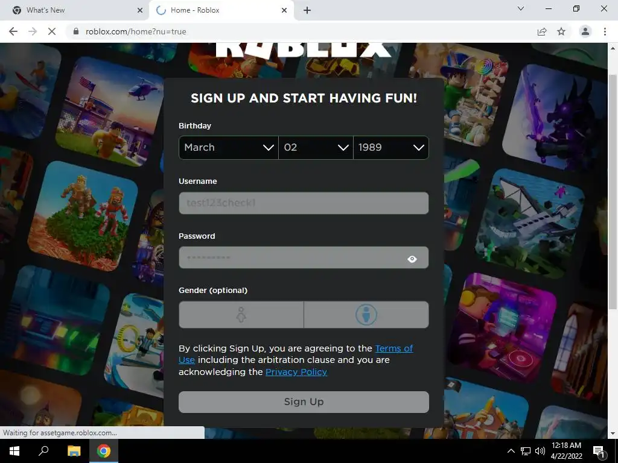Select the female gender icon

(x=241, y=315)
